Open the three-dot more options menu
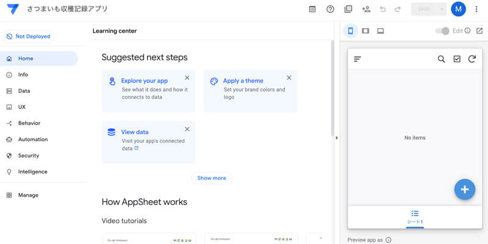Image resolution: width=488 pixels, height=244 pixels. [476, 9]
